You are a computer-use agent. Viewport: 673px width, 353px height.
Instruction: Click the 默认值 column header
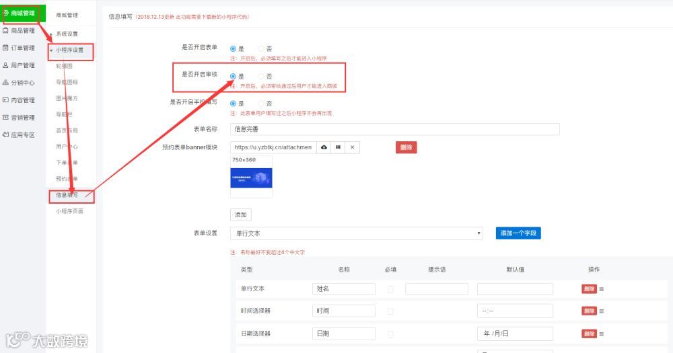coord(515,270)
